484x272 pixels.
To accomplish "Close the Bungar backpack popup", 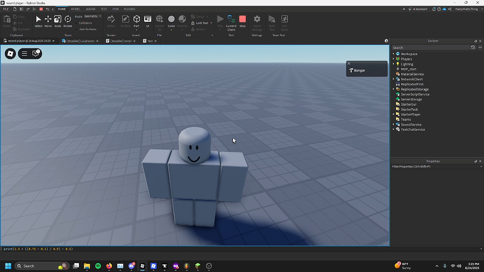I will coord(349,64).
